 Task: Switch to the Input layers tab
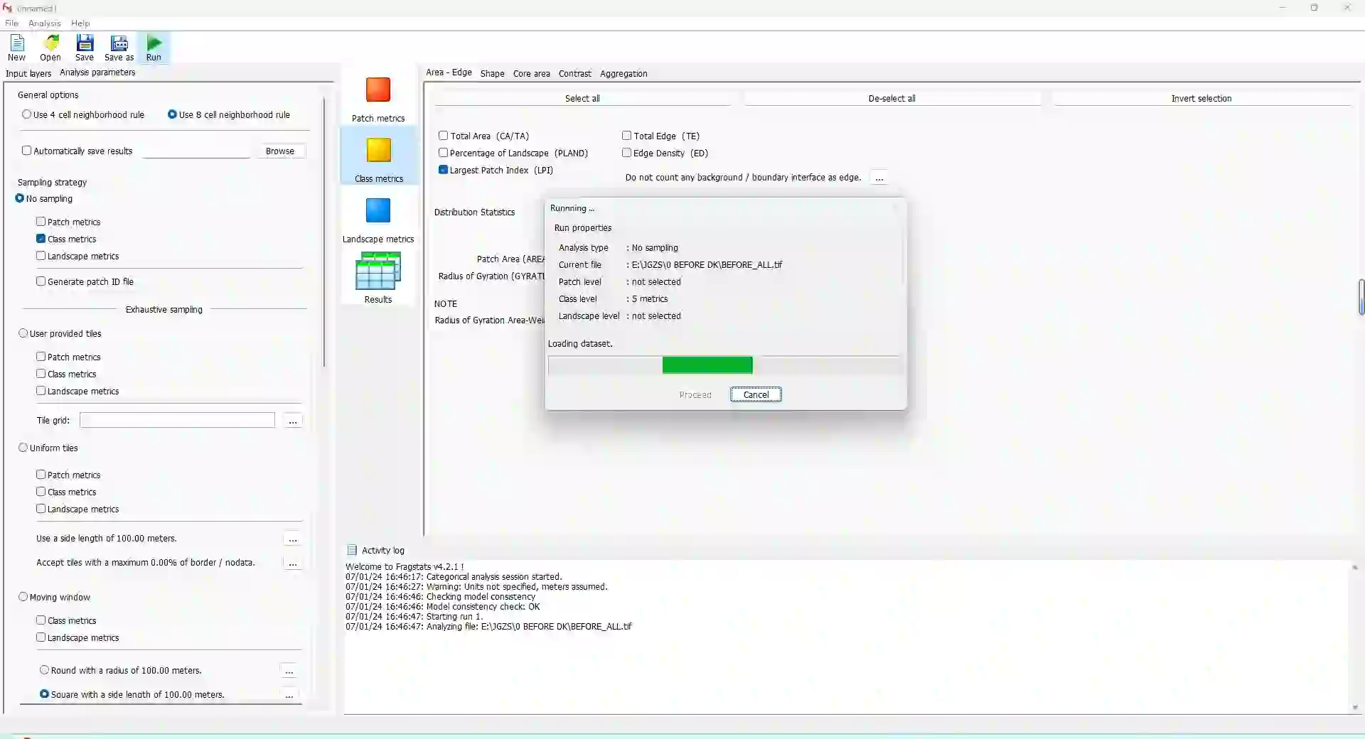(28, 73)
